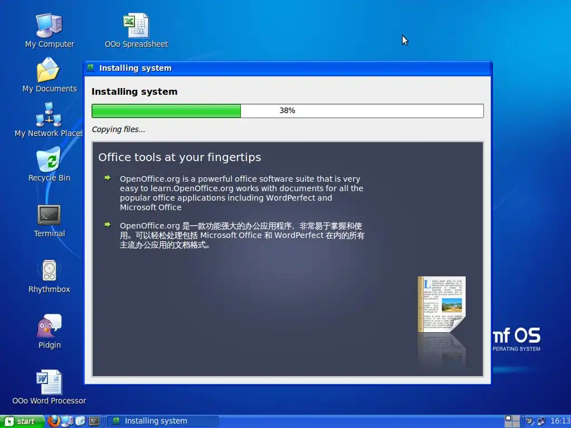Screen dimensions: 571x428
Task: Click the 38% installation progress bar
Action: tap(288, 111)
